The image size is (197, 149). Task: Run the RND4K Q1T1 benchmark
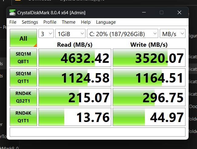(23, 117)
